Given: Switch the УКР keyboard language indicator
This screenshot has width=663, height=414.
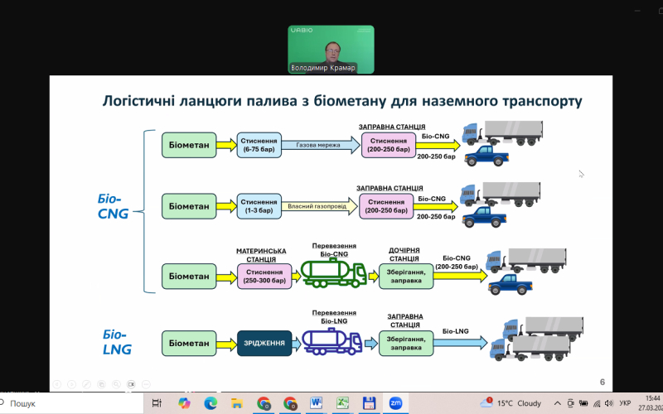Looking at the screenshot, I should tap(626, 403).
